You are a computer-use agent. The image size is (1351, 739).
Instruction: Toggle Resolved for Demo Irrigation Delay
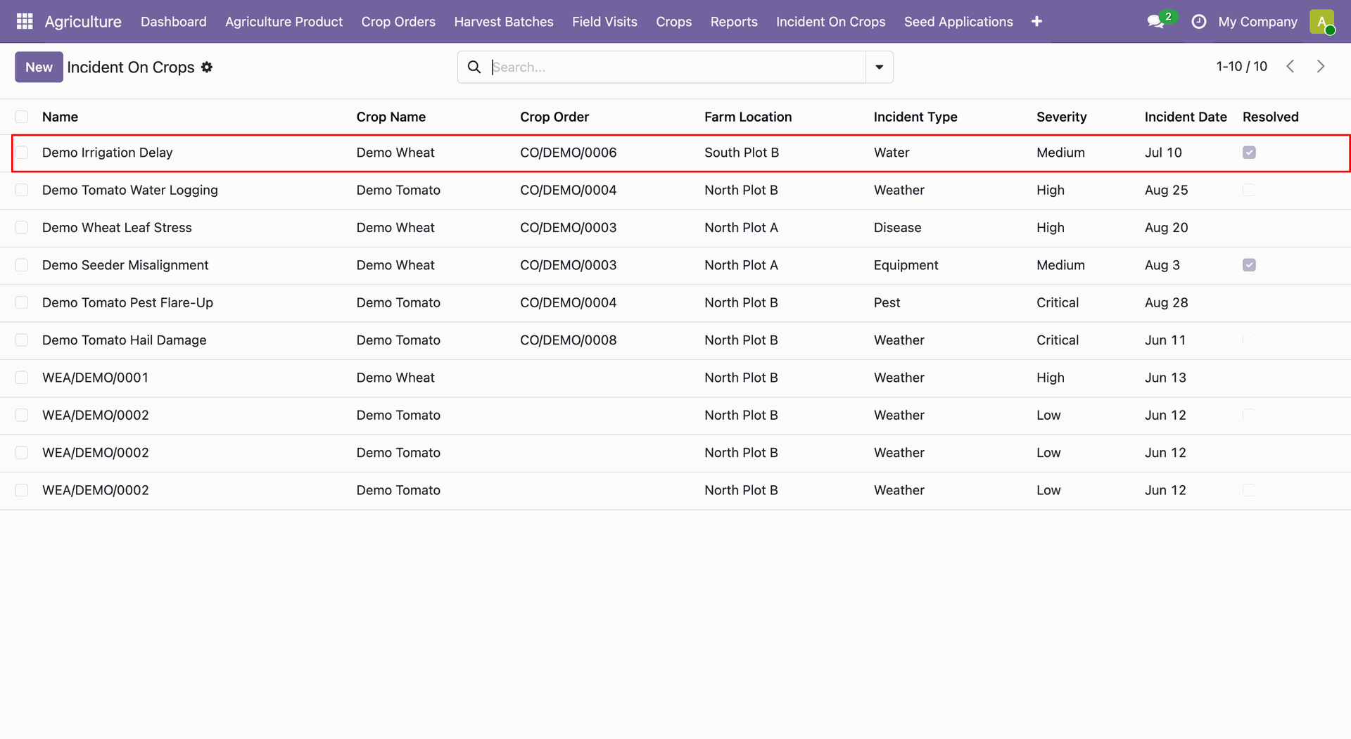click(x=1249, y=153)
